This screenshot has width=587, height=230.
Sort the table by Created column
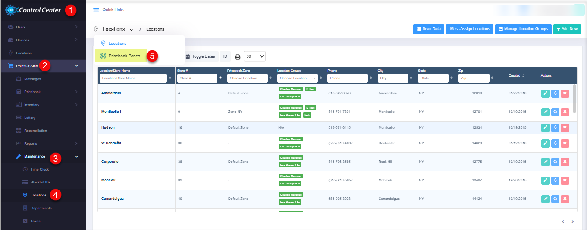[x=516, y=75]
